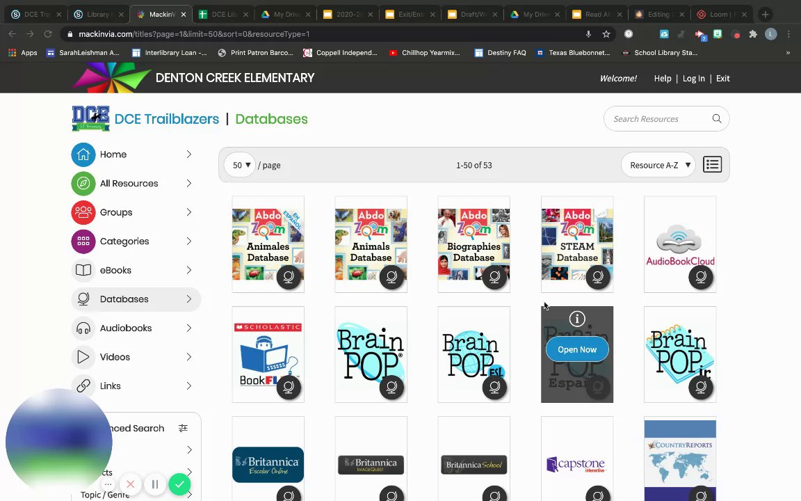801x501 pixels.
Task: Open All Resources compass icon
Action: pos(83,184)
